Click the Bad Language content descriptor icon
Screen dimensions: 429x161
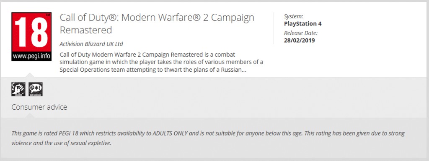pyautogui.click(x=36, y=89)
